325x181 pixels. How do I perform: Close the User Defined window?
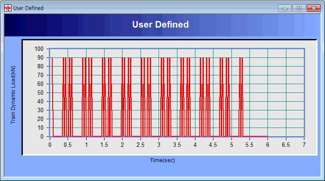pyautogui.click(x=313, y=8)
